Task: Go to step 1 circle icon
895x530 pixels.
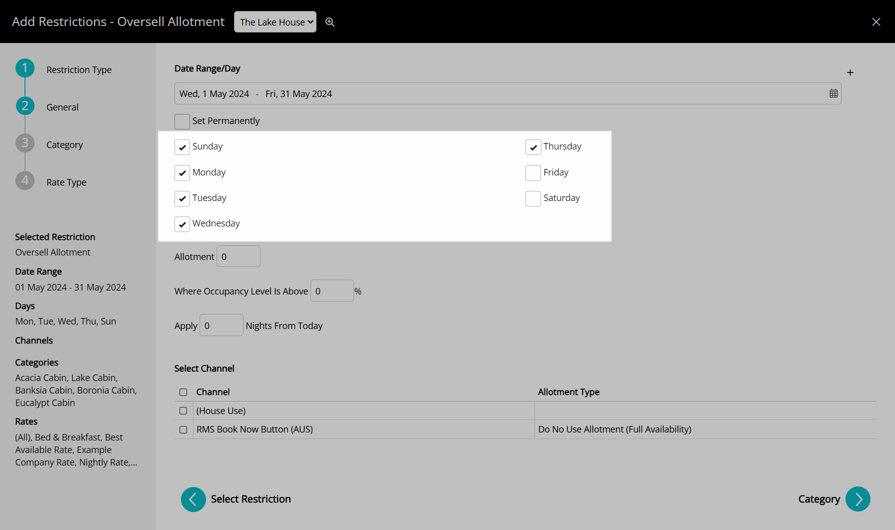Action: tap(25, 68)
